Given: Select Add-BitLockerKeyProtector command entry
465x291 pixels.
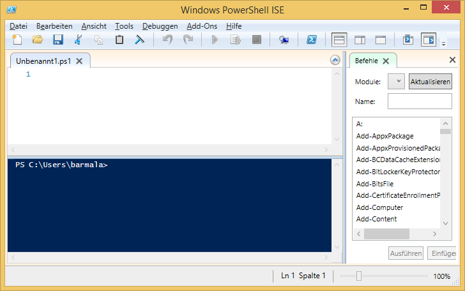Looking at the screenshot, I should click(397, 172).
